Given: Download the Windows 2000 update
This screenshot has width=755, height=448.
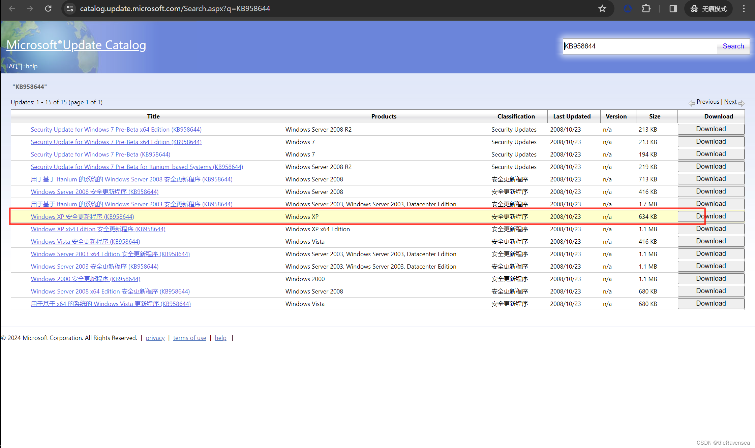Looking at the screenshot, I should pyautogui.click(x=711, y=279).
